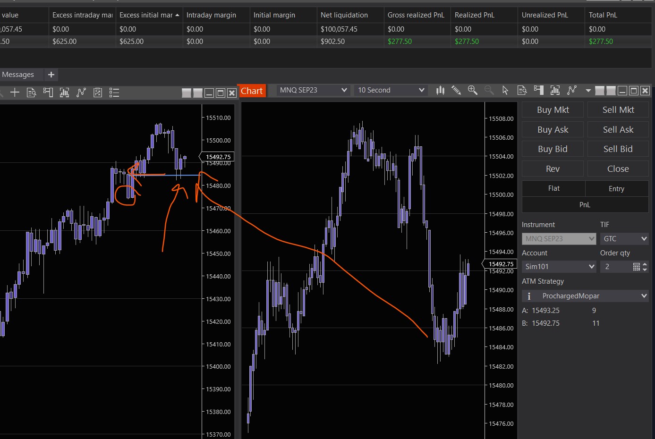
Task: Click the zoom in magnifier icon
Action: [472, 90]
